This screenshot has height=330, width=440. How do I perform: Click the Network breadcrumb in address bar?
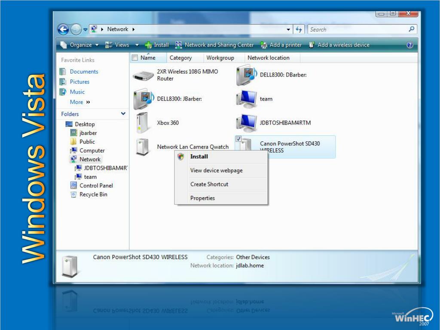(118, 29)
